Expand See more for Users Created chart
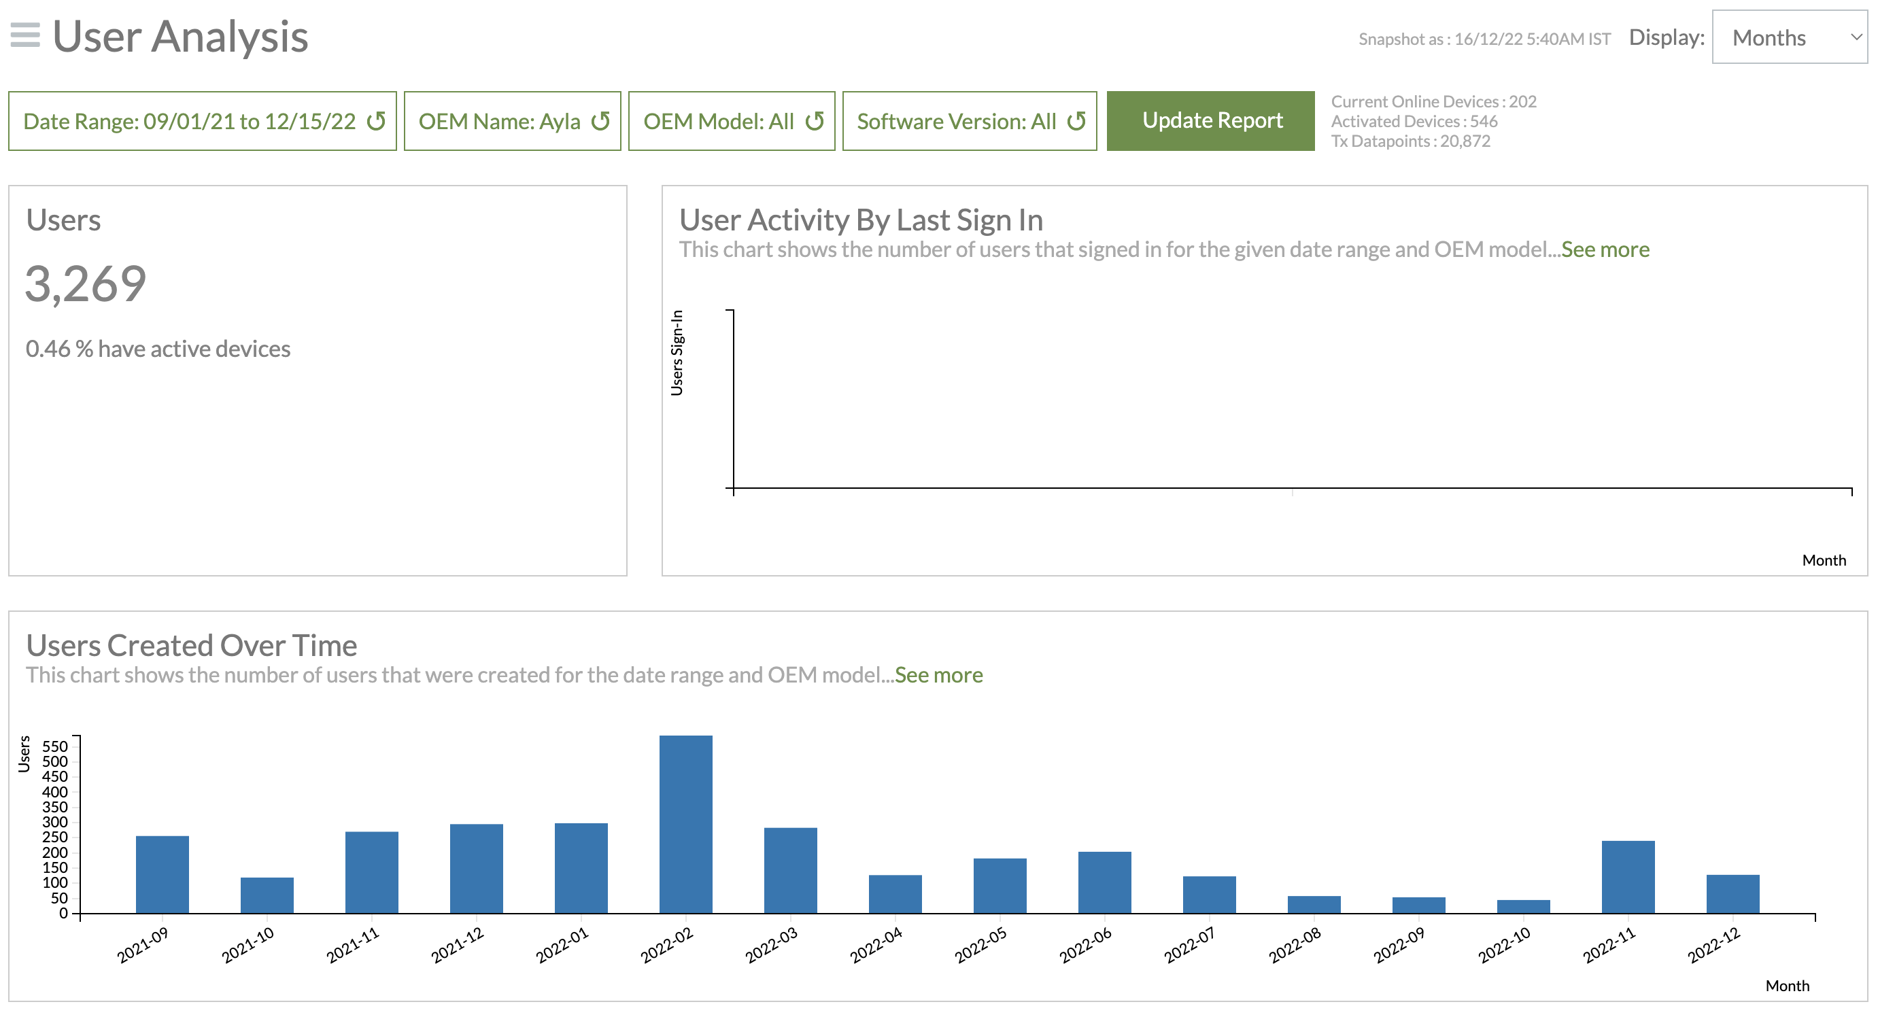 pyautogui.click(x=938, y=674)
